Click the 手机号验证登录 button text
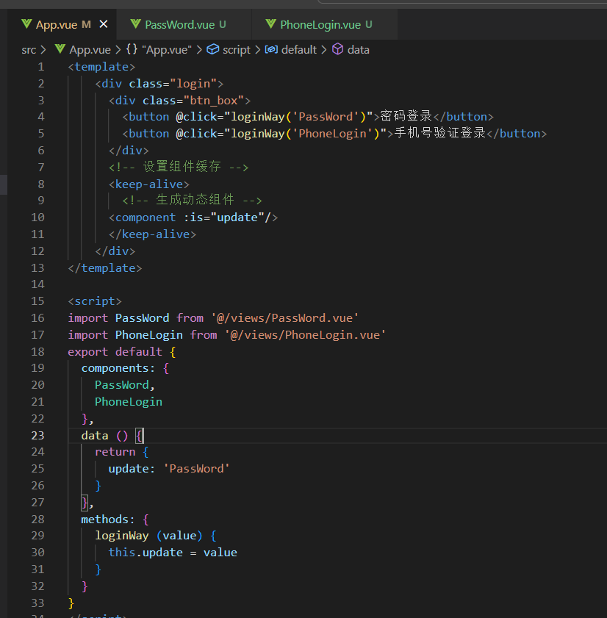This screenshot has width=607, height=618. (440, 133)
